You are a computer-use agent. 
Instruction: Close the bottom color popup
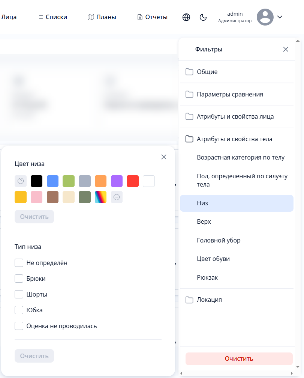164,157
